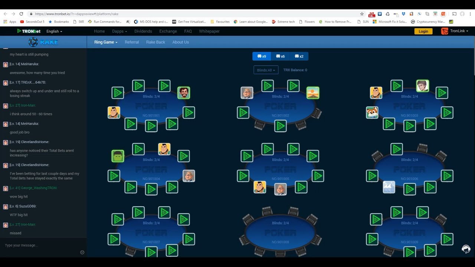Click old man avatar at right of table NO.901004
This screenshot has width=475, height=267.
[189, 176]
